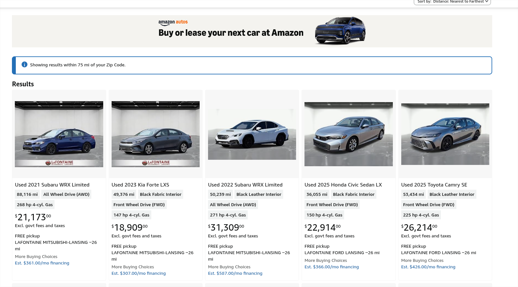
Task: Open Est. $587.00/mo financing link
Action: [x=235, y=273]
